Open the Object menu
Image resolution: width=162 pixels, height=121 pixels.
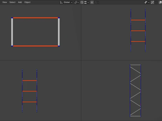[x=27, y=2]
